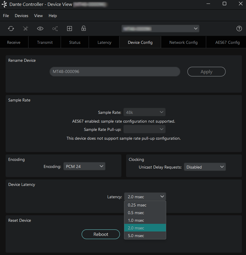The image size is (246, 255).
Task: Click the Rename Device name field
Action: (x=115, y=71)
